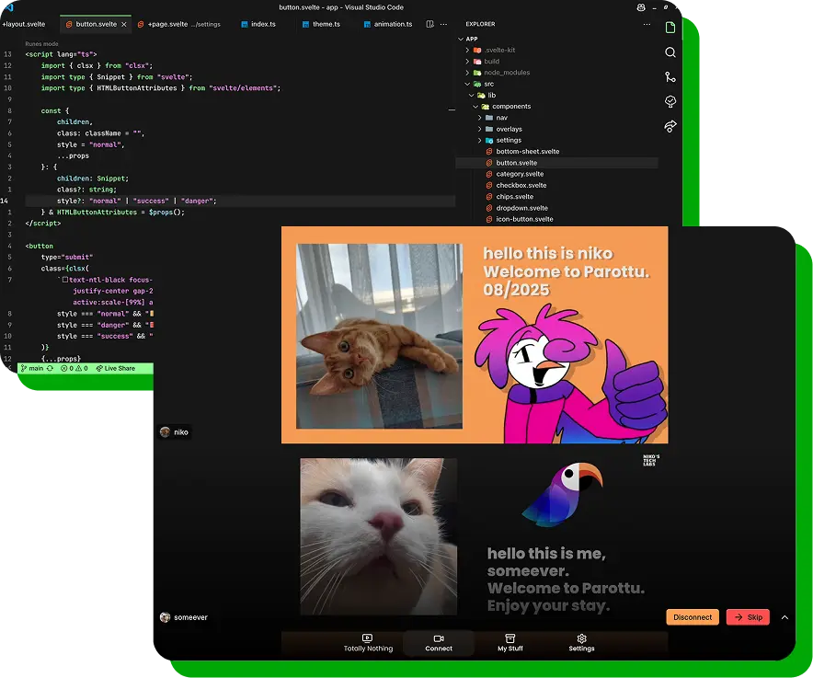
Task: Collapse the APP root folder
Action: pyautogui.click(x=467, y=39)
